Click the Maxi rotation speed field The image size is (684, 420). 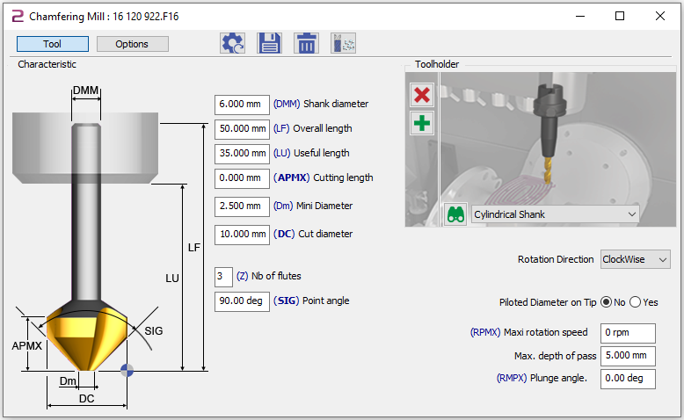[628, 333]
